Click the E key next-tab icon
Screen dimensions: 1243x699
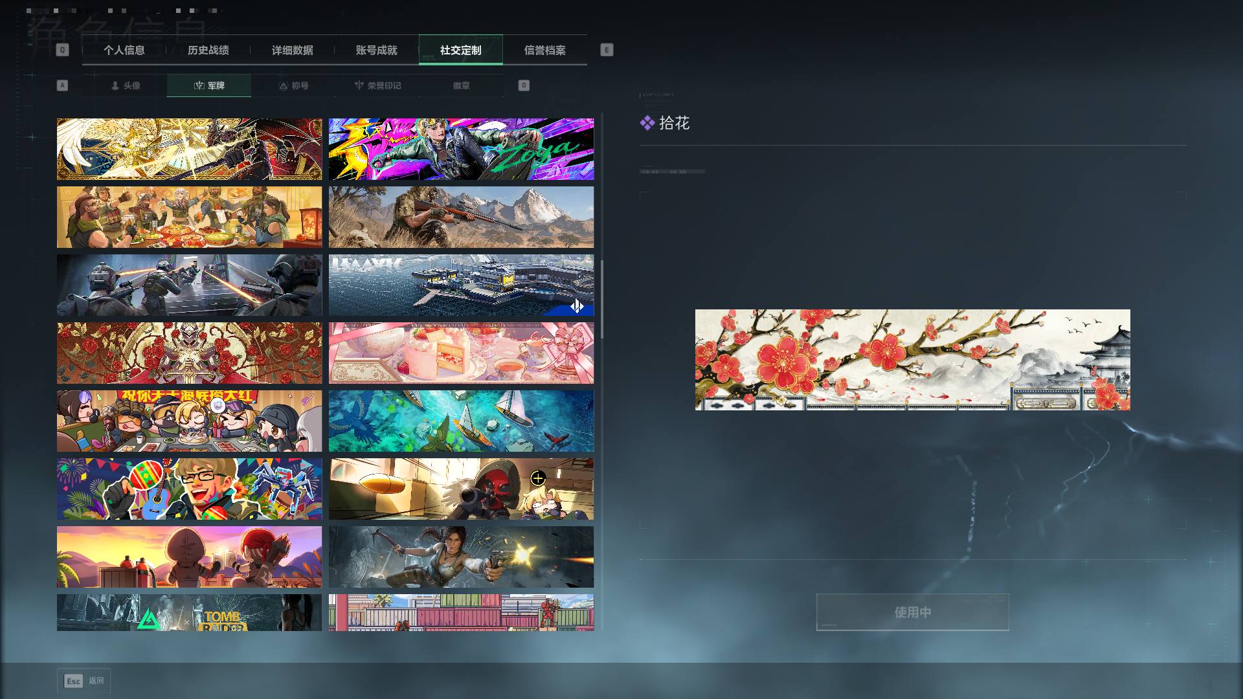607,50
